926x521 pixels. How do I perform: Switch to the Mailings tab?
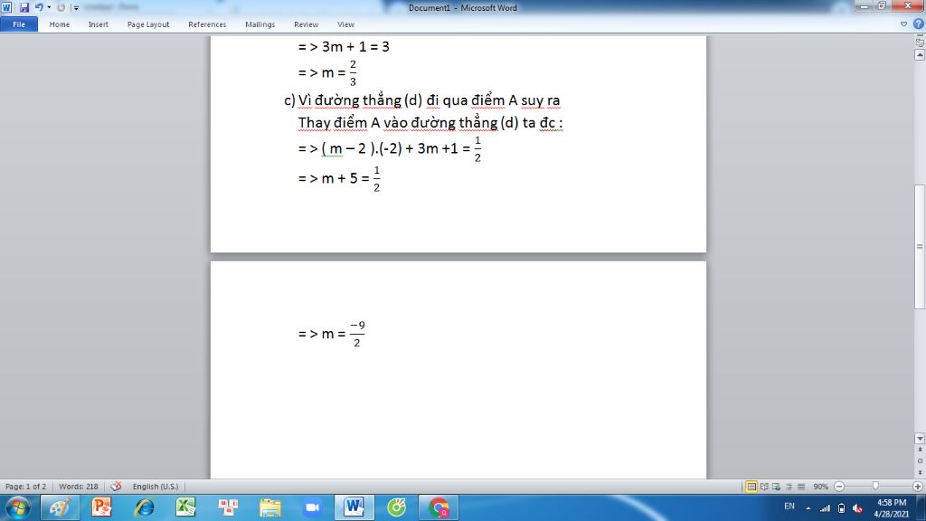[260, 24]
